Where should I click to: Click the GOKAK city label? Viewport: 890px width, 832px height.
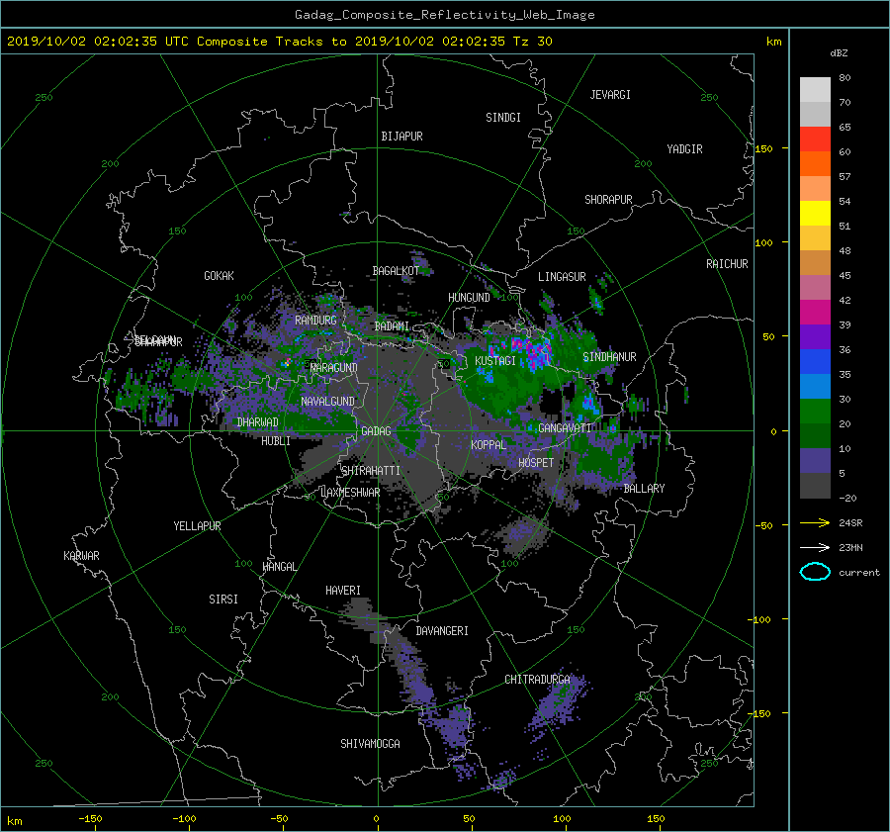pos(219,275)
